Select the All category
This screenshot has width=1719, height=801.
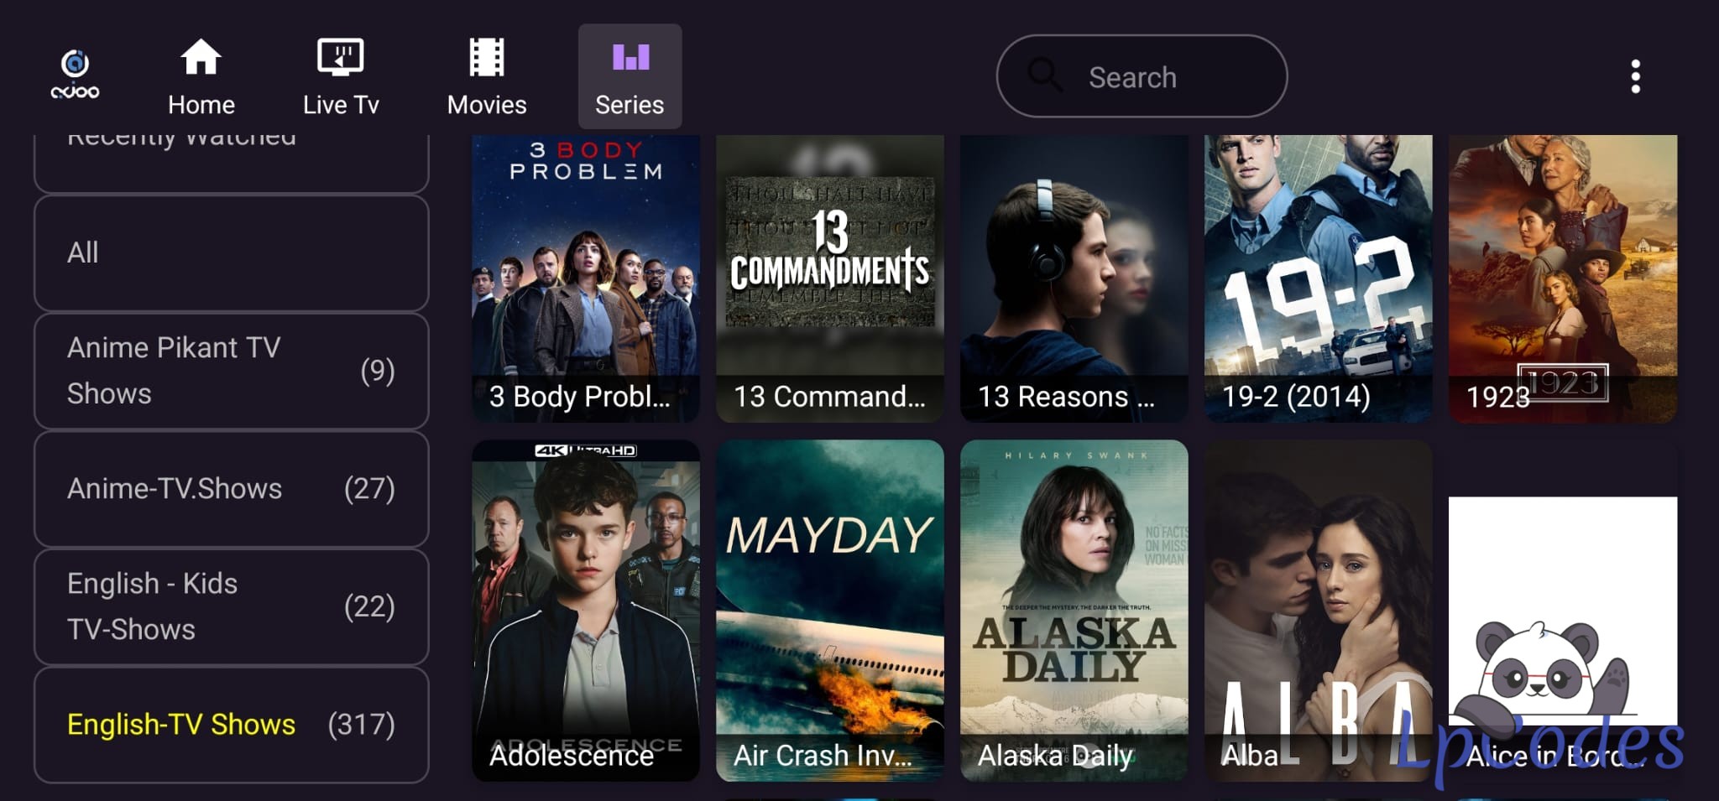click(231, 253)
